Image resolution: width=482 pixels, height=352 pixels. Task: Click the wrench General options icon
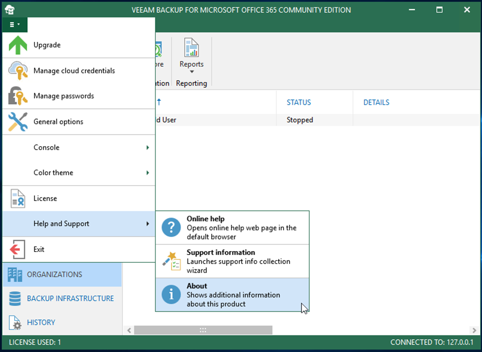coord(18,121)
